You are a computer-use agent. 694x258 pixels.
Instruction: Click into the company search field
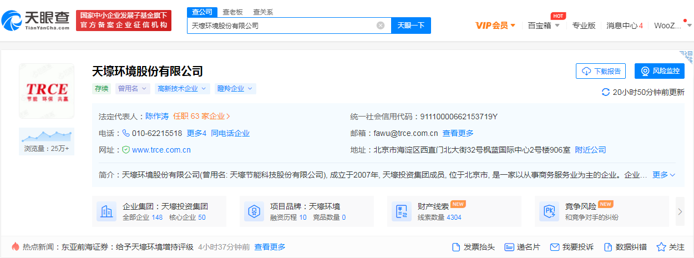point(282,26)
